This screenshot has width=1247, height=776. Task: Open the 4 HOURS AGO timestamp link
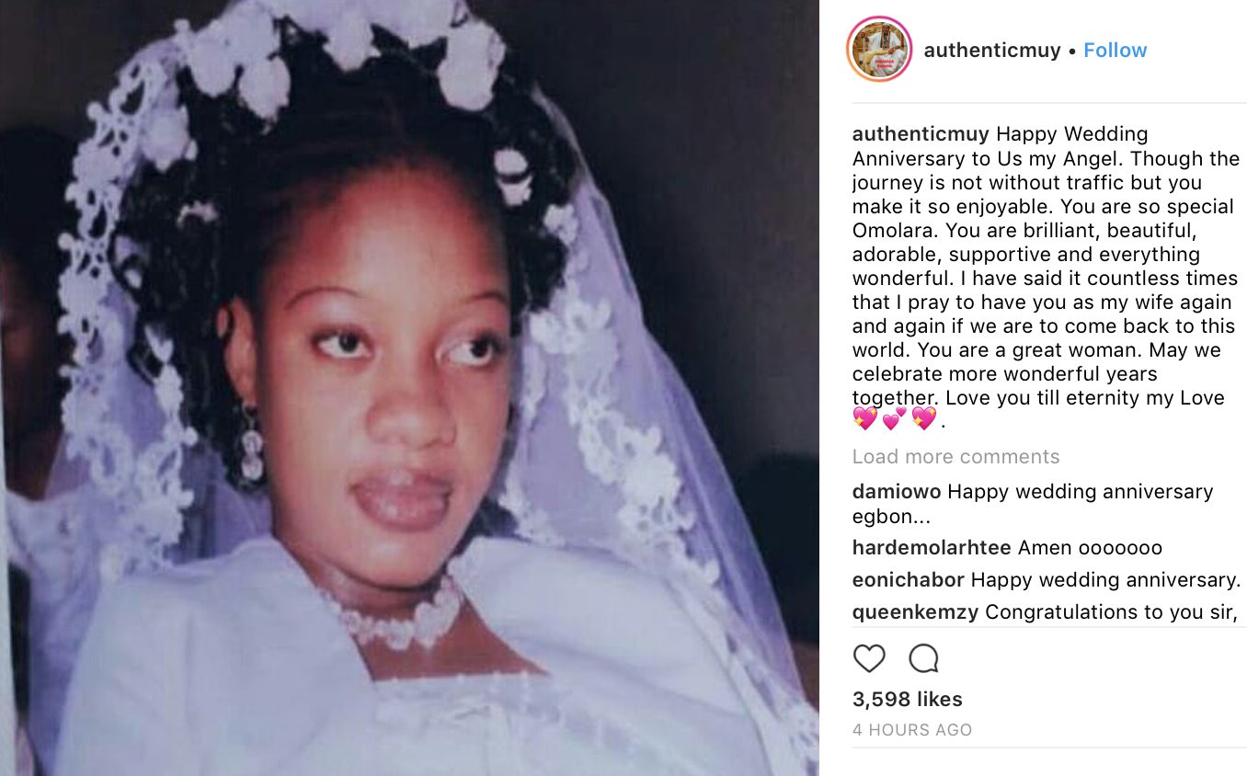point(911,730)
